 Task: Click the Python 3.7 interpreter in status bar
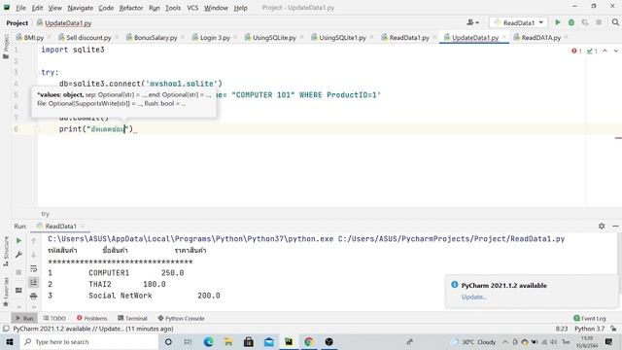coord(590,329)
